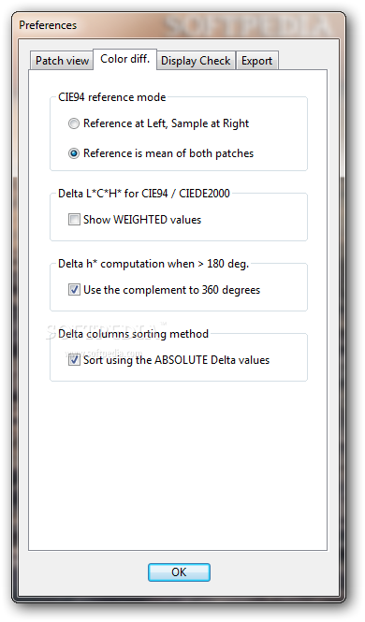Select the Reference at Left radio button

tap(74, 123)
